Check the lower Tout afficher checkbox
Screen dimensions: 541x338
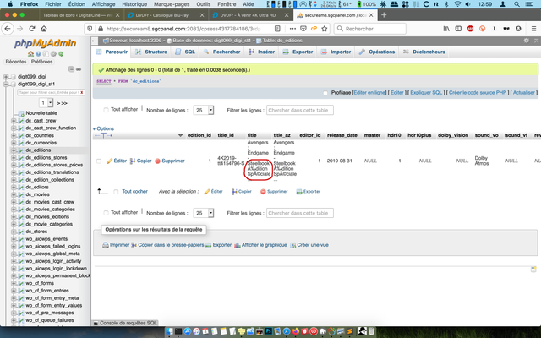tap(106, 213)
